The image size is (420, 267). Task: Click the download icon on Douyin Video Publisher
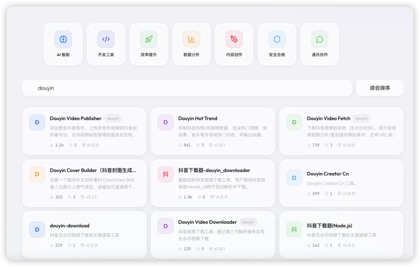tap(52, 145)
